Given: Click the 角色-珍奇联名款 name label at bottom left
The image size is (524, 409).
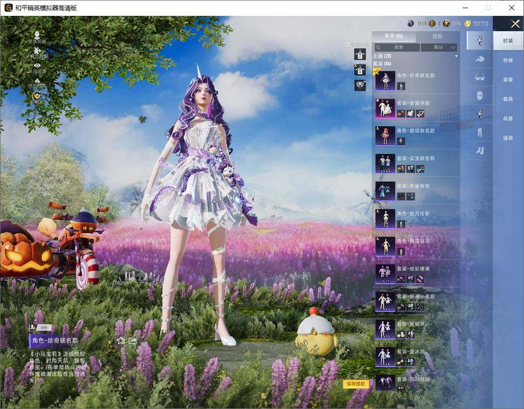Looking at the screenshot, I should point(55,340).
